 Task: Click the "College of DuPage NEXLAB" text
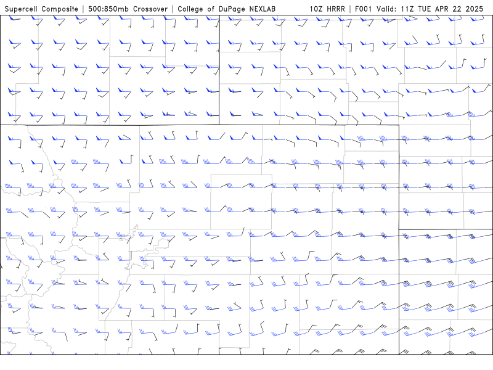(226, 9)
